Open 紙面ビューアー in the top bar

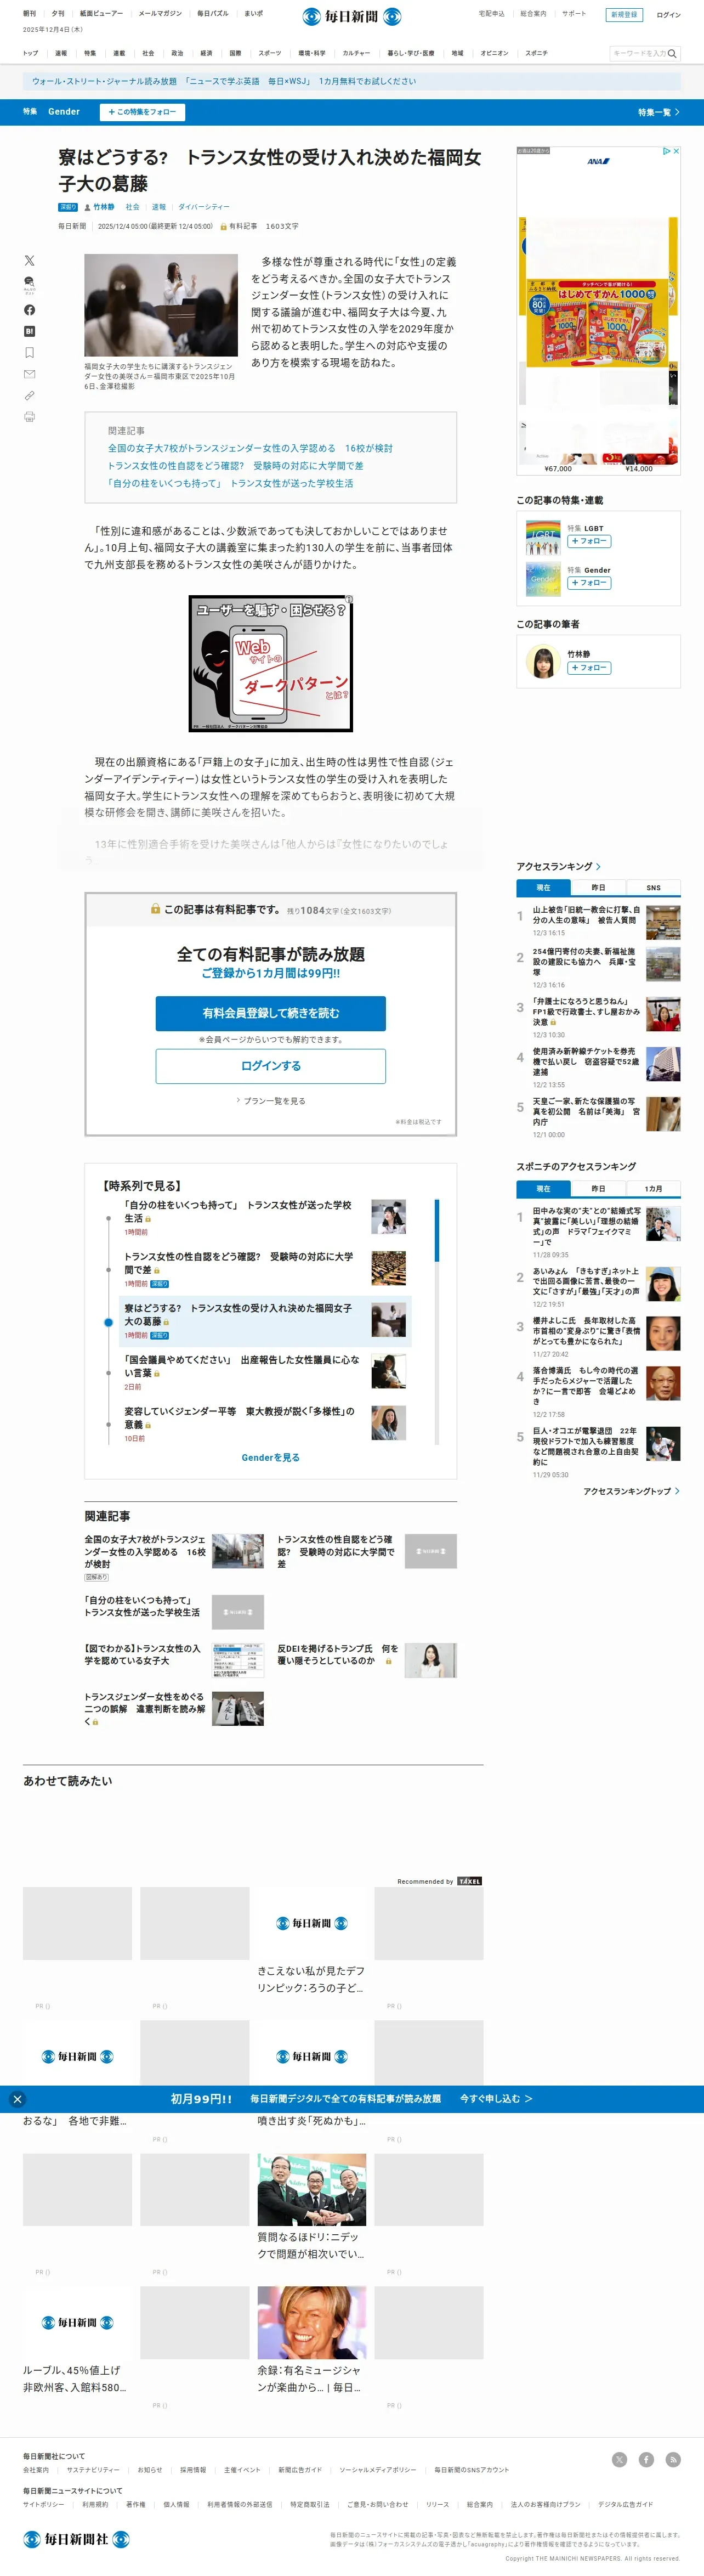(101, 14)
